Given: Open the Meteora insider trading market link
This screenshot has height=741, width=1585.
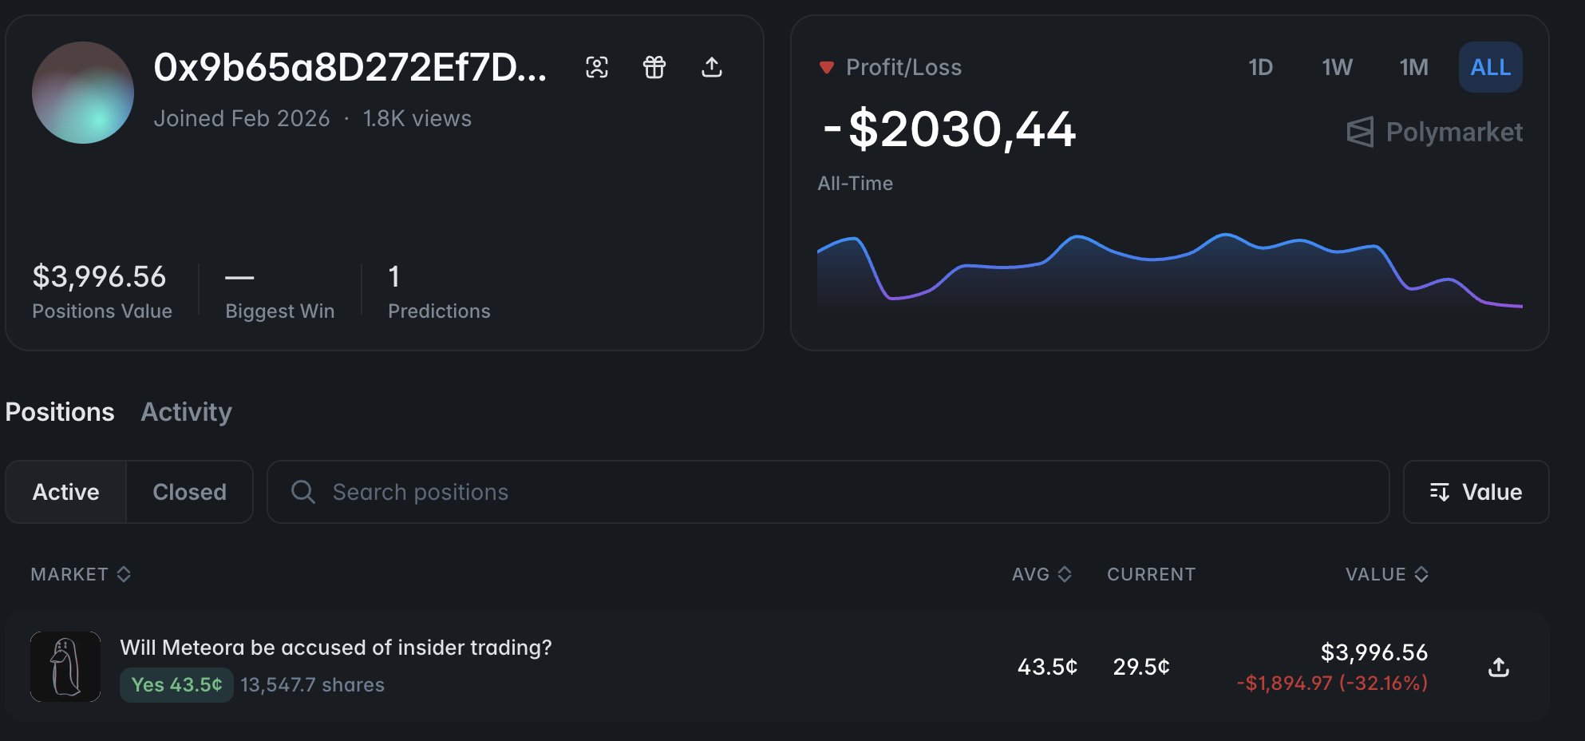Looking at the screenshot, I should click(336, 648).
